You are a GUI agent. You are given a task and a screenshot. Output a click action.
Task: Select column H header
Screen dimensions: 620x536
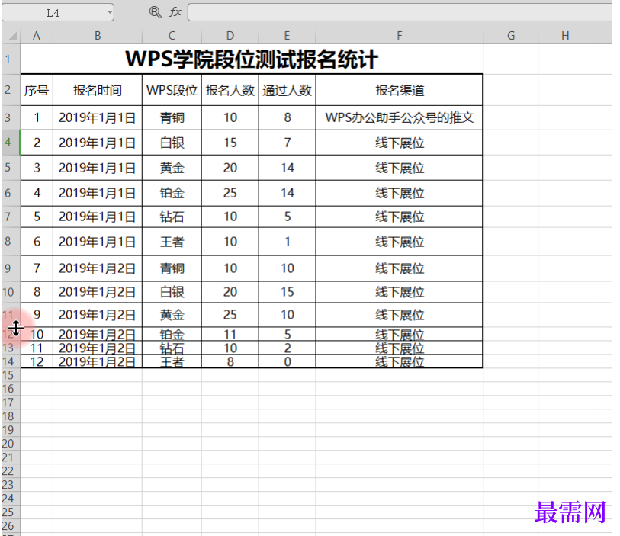(x=564, y=36)
